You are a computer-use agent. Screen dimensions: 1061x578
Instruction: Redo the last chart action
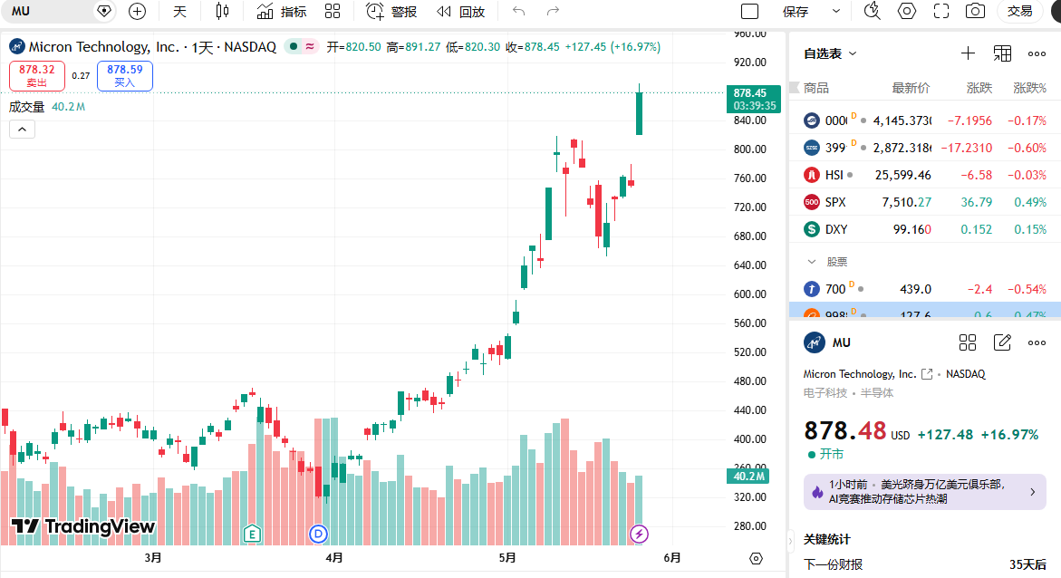(x=553, y=11)
